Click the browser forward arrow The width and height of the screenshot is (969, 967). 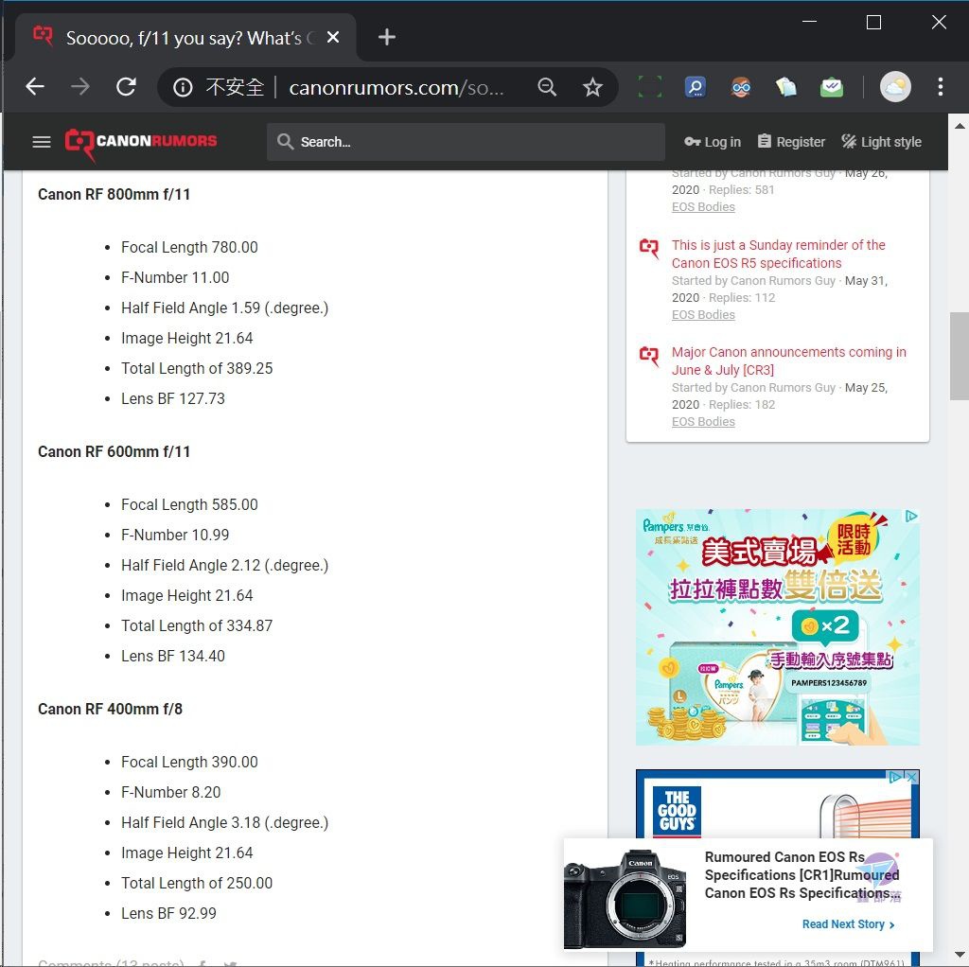80,86
